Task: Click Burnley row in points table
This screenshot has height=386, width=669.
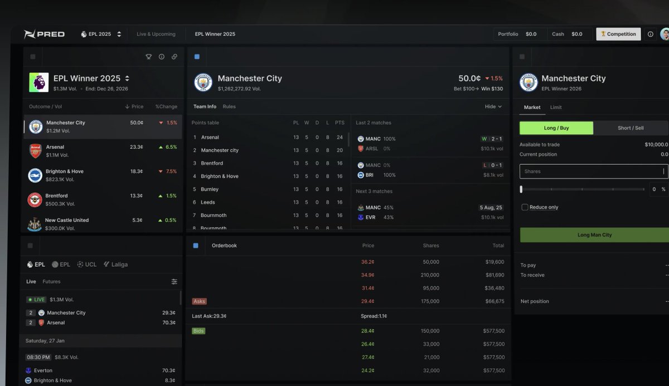Action: pyautogui.click(x=269, y=189)
